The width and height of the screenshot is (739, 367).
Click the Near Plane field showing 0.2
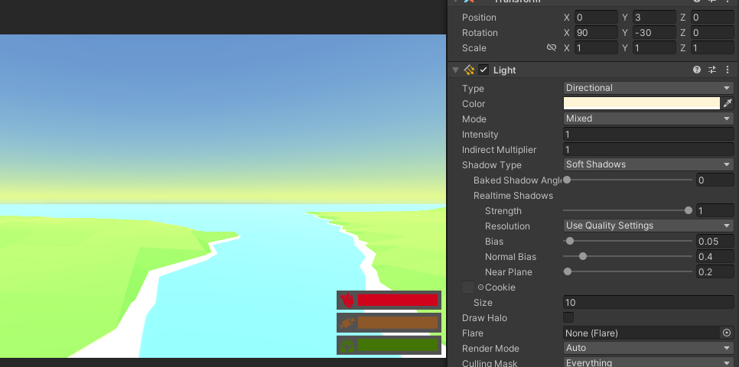click(x=715, y=272)
